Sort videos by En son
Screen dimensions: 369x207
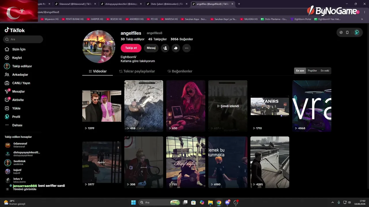point(300,71)
